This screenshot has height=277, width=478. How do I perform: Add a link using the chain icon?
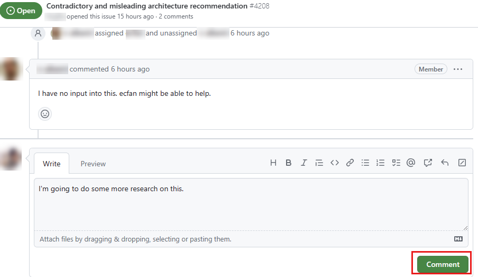[x=350, y=163]
